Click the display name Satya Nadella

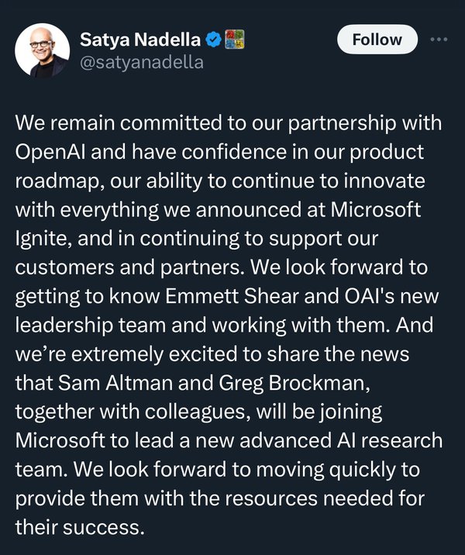(140, 40)
